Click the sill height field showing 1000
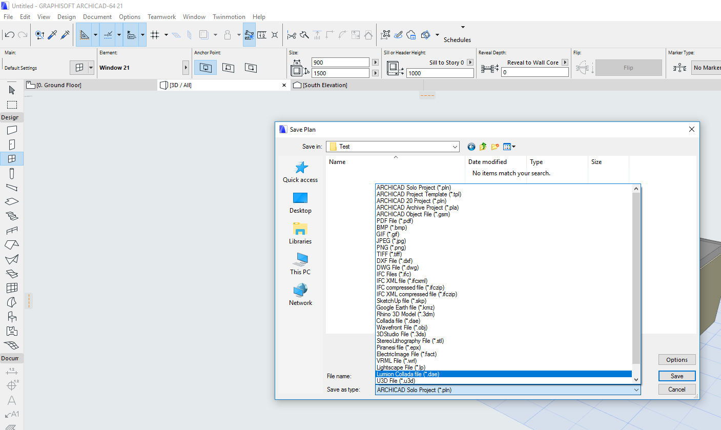 440,73
